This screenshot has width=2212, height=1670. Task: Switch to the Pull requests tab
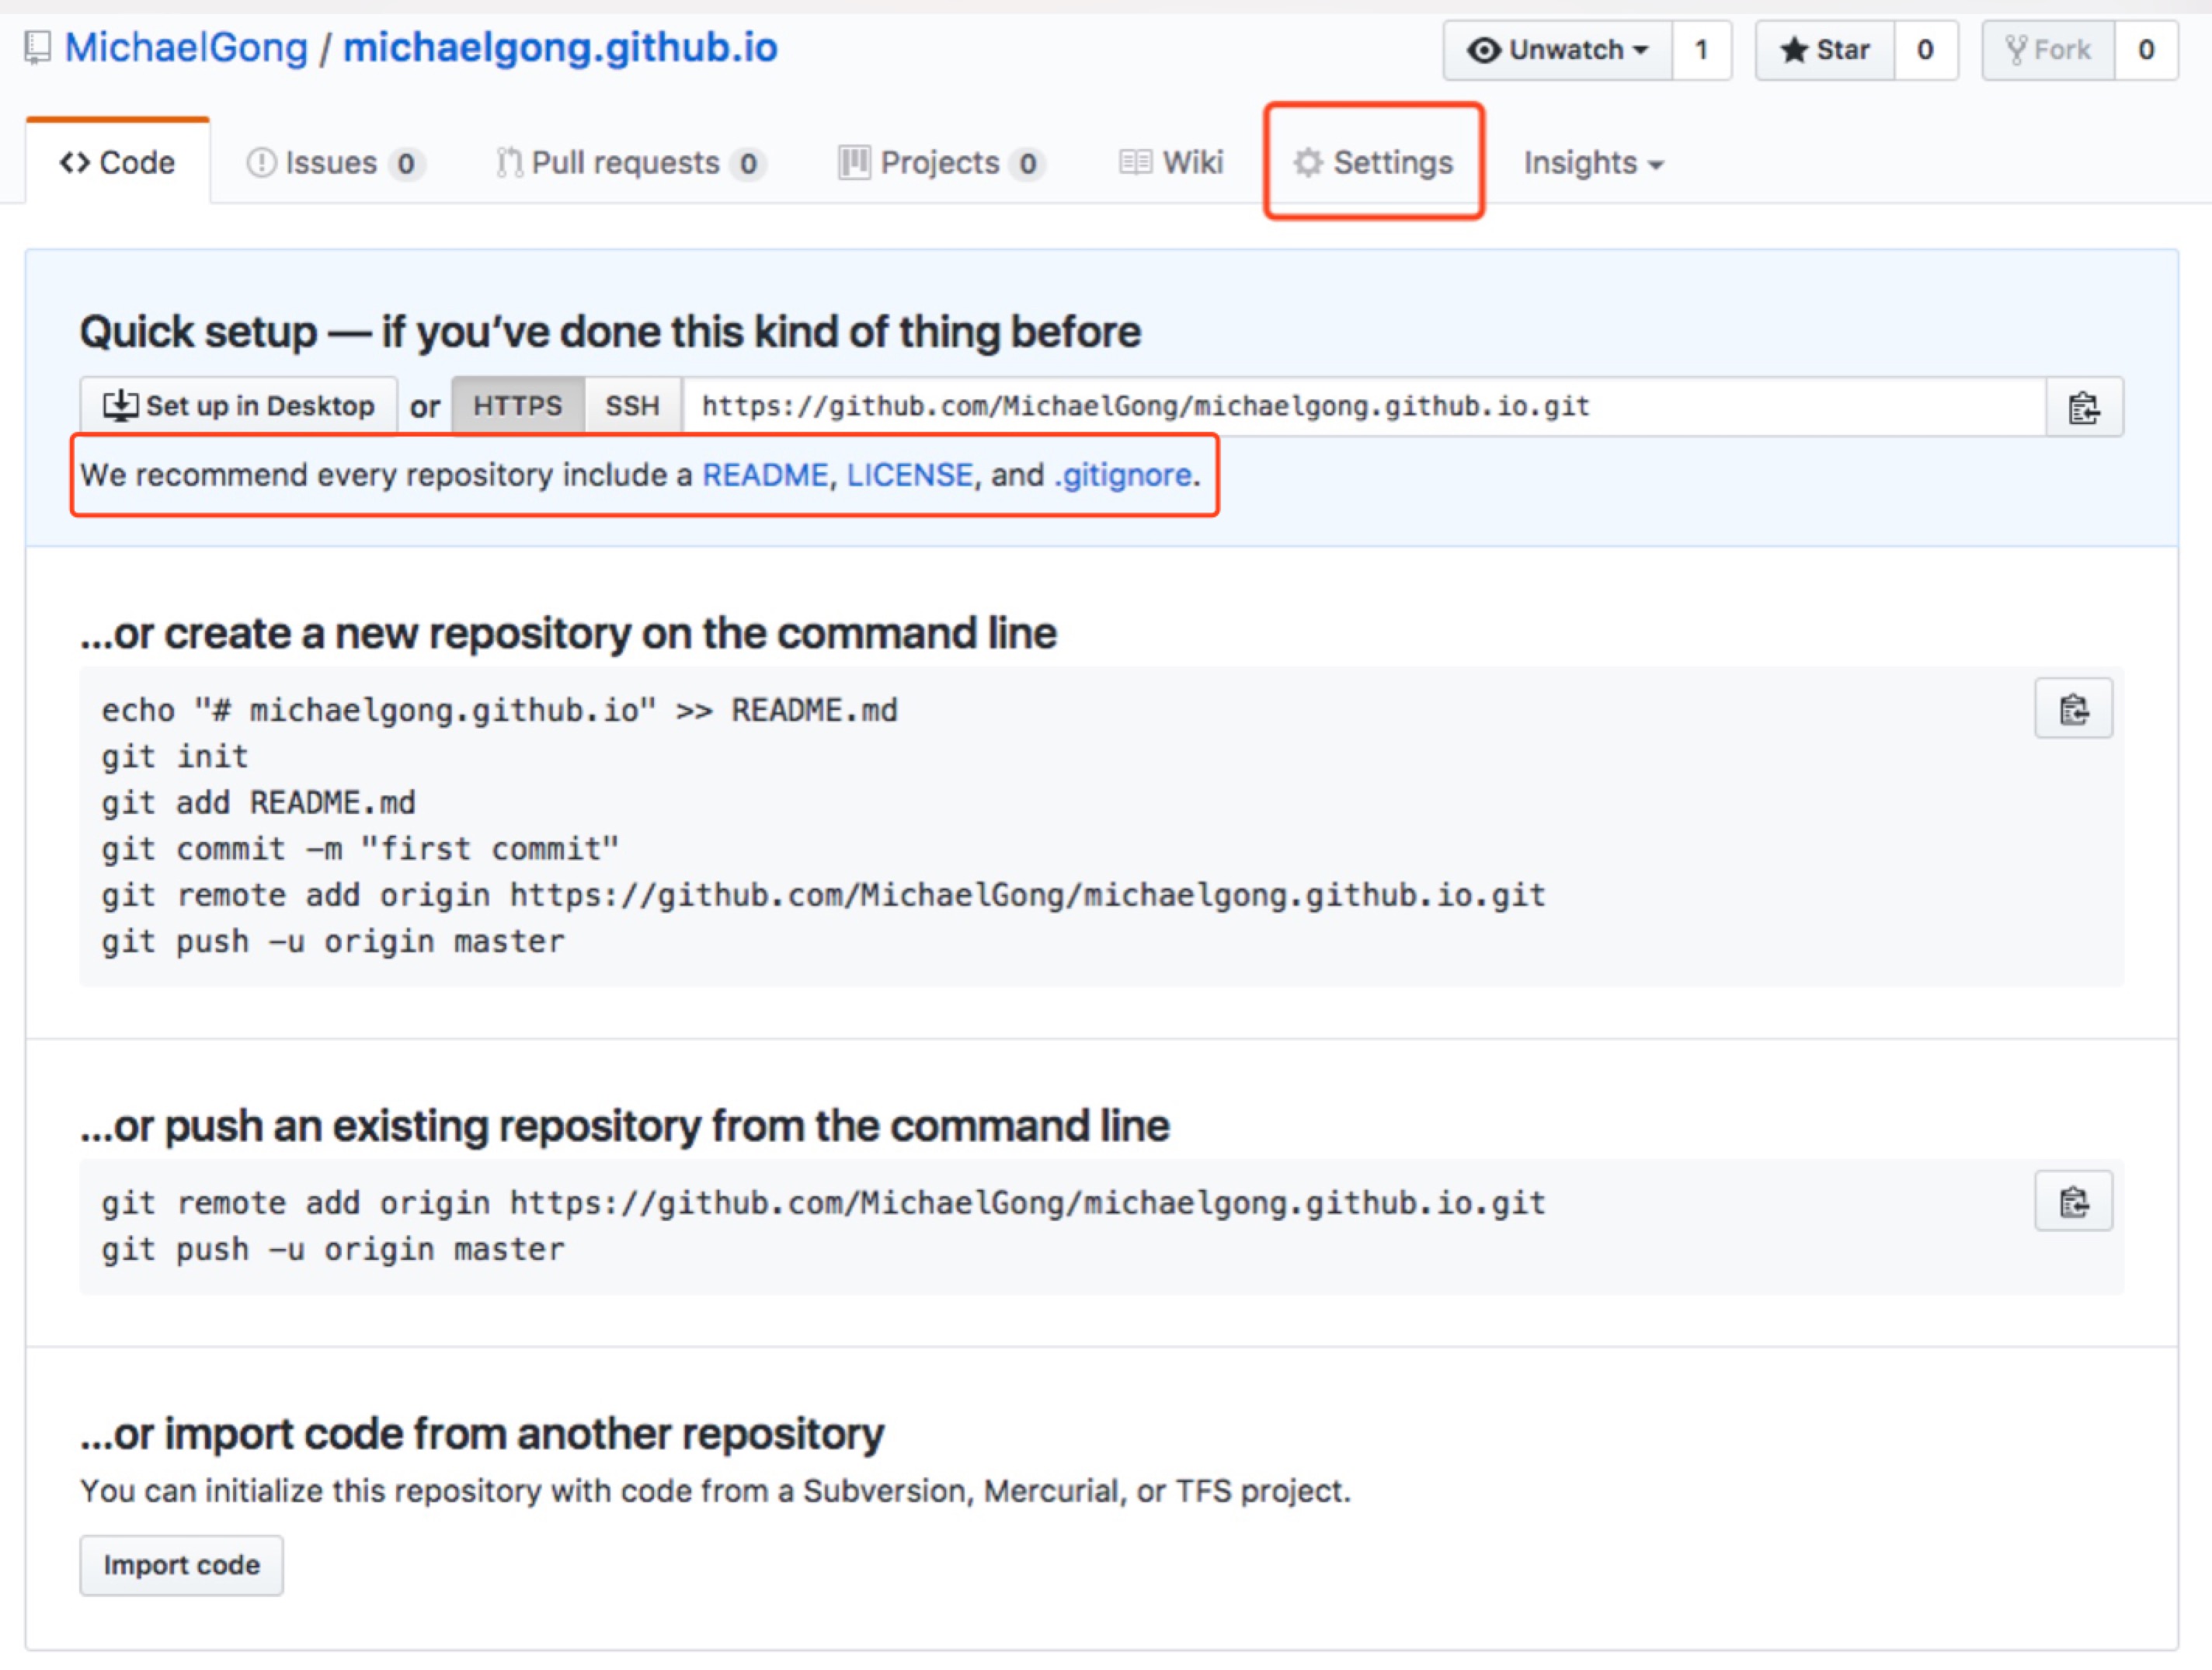[631, 163]
